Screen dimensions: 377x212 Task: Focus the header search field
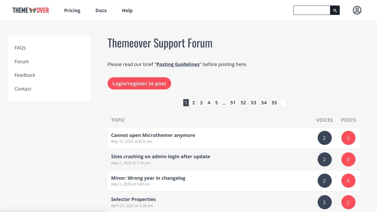pos(312,10)
